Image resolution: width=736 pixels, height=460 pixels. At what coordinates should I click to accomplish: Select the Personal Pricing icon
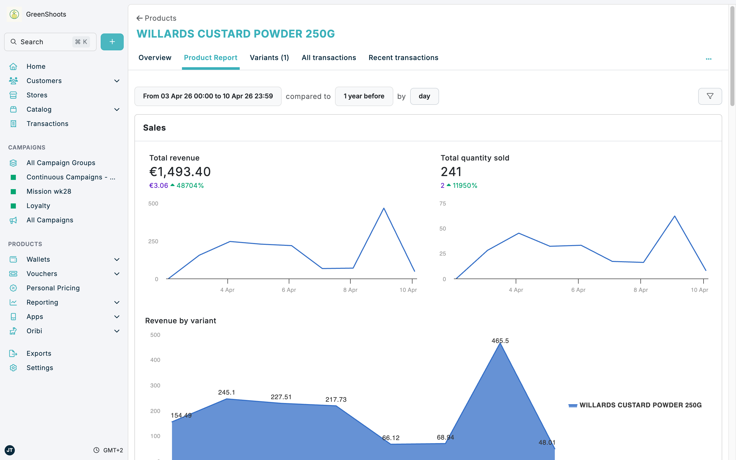[x=13, y=288]
